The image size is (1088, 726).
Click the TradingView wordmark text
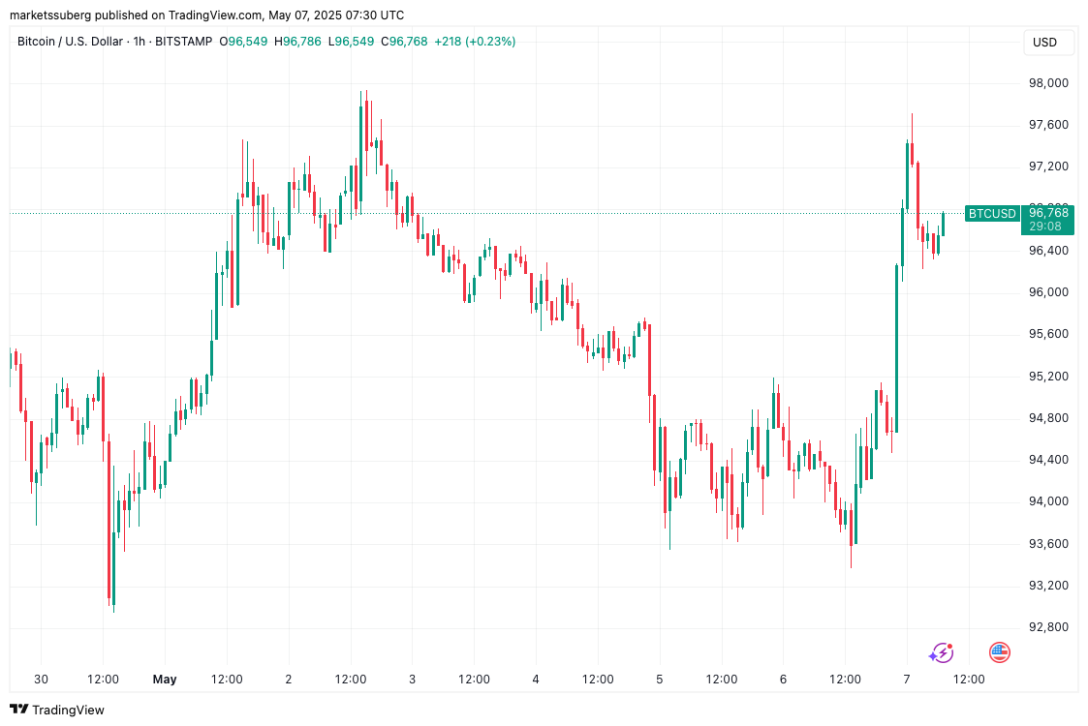(x=68, y=710)
